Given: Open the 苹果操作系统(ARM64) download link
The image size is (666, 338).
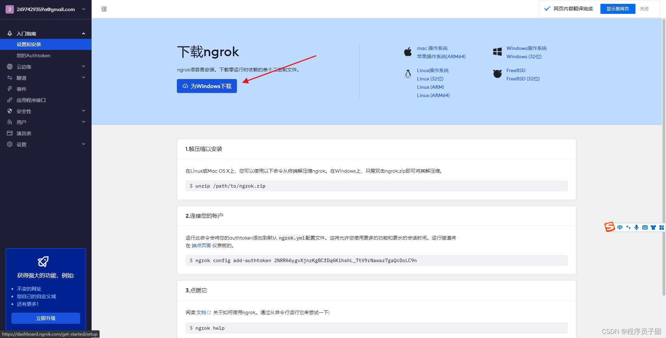Looking at the screenshot, I should pos(441,57).
